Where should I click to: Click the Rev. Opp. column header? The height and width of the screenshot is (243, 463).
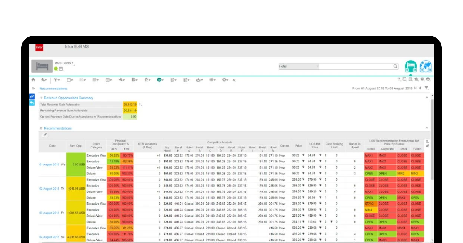[76, 146]
